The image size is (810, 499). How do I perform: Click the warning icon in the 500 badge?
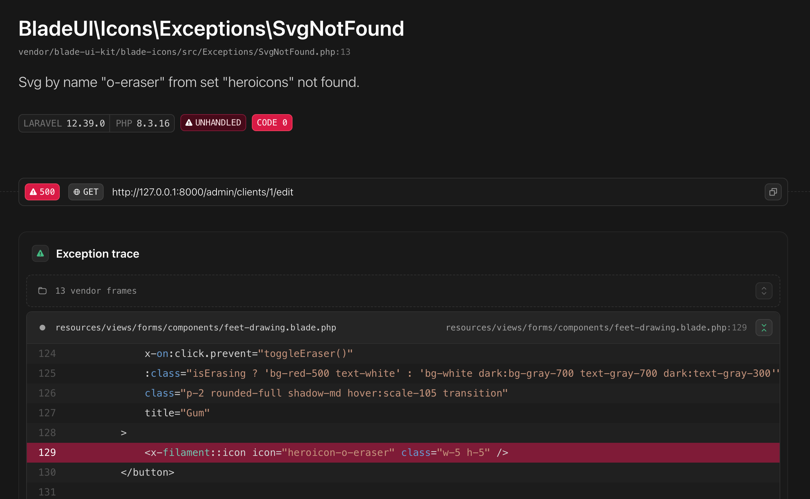[x=34, y=192]
